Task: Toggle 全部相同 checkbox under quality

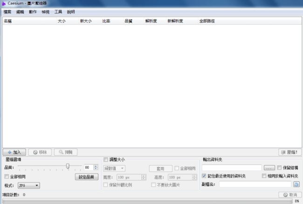Action: 7,177
